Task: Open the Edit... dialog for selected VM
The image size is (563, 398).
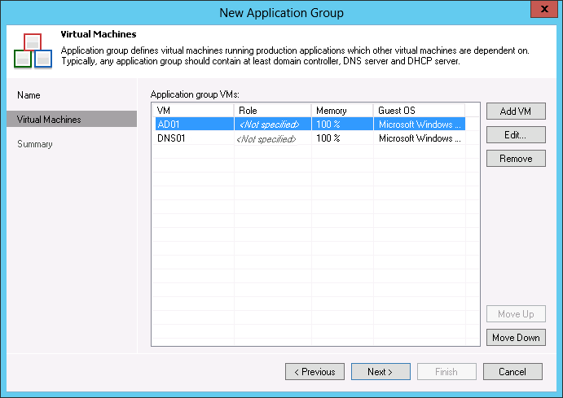Action: click(x=516, y=135)
